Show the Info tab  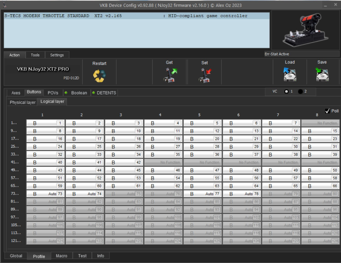tap(101, 256)
